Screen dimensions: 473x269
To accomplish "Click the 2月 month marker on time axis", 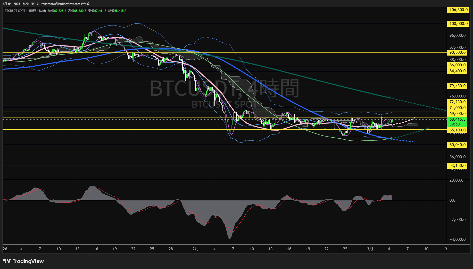I will pyautogui.click(x=196, y=249).
